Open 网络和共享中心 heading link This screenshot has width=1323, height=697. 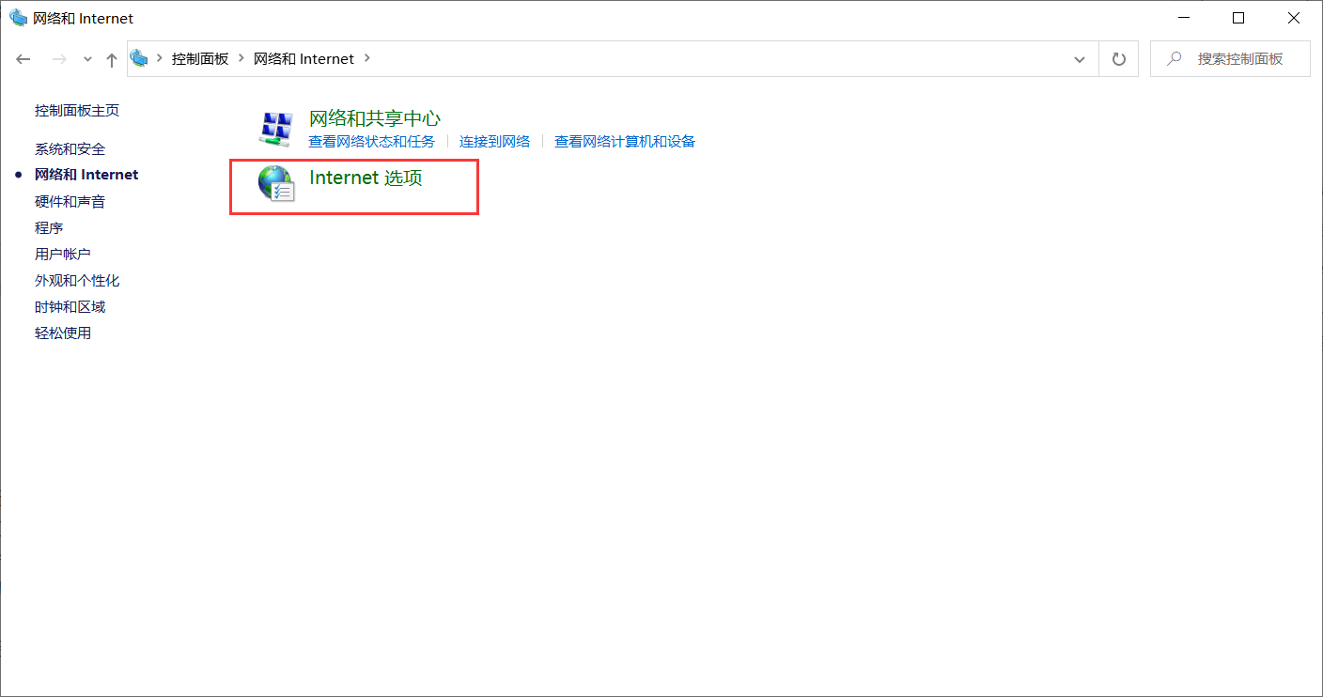375,118
